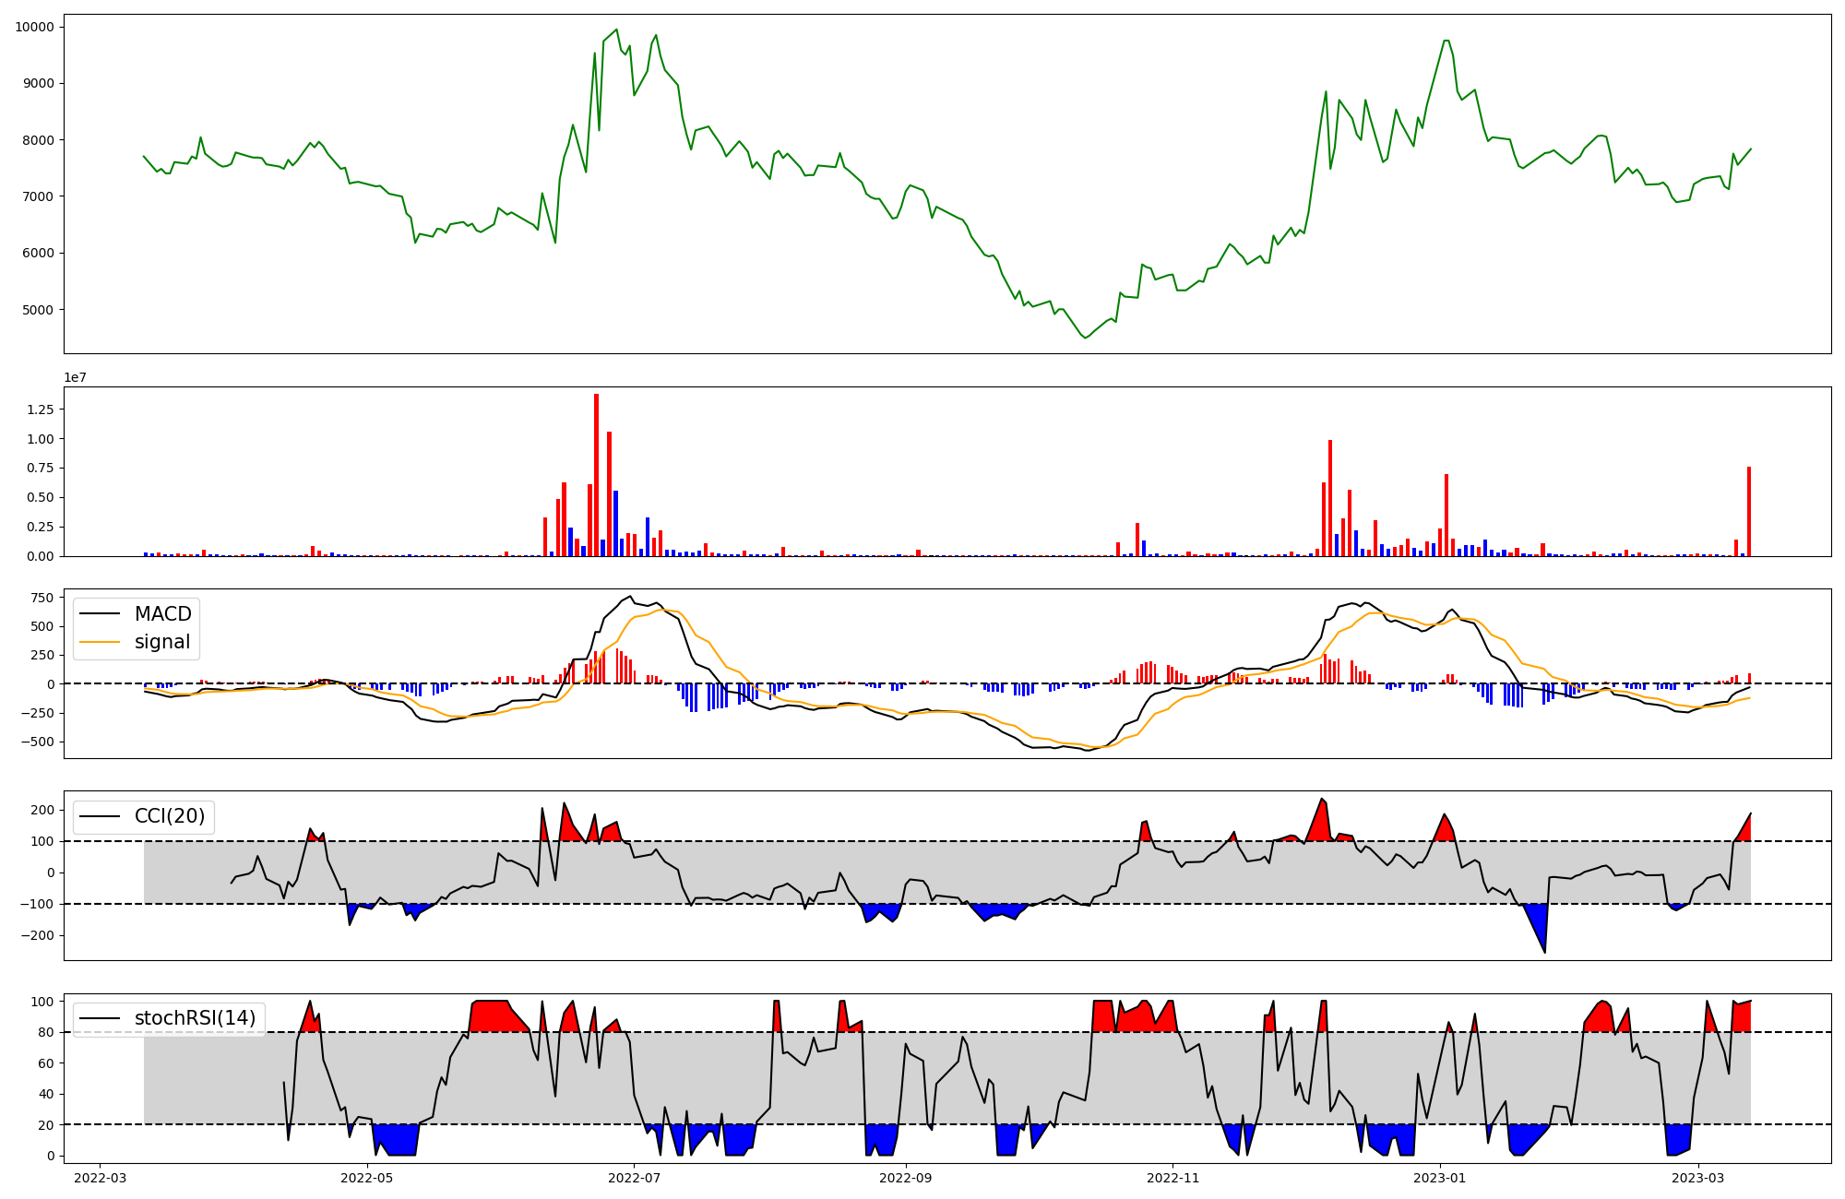
Task: Click the 5000 price axis label
Action: (38, 310)
